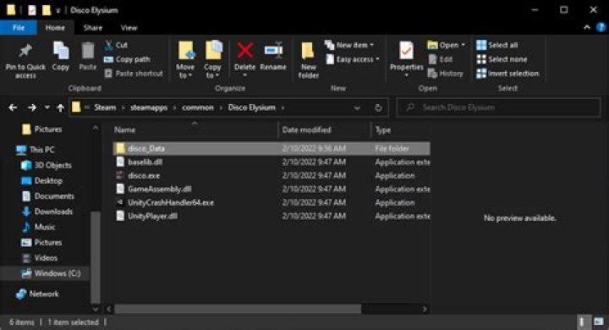609x330 pixels.
Task: Expand the chevron after Disco Elysium breadcrumb
Action: (283, 107)
